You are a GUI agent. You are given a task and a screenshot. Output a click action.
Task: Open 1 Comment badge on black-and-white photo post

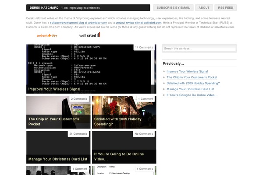click(80, 169)
